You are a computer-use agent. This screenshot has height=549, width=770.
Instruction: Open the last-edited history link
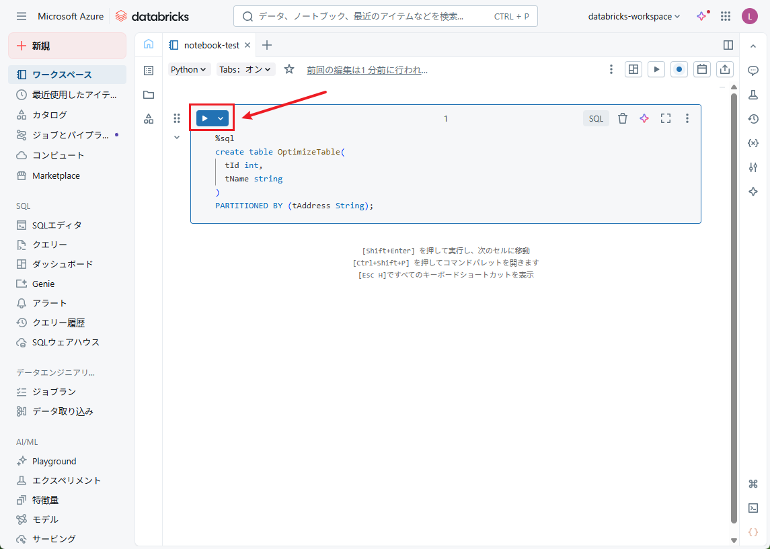pyautogui.click(x=367, y=69)
